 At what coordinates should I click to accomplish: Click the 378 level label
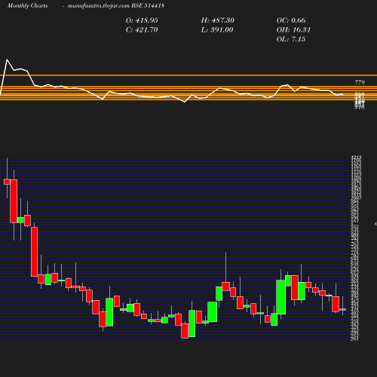(360, 107)
